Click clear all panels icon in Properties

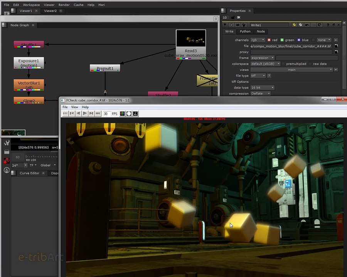click(239, 17)
